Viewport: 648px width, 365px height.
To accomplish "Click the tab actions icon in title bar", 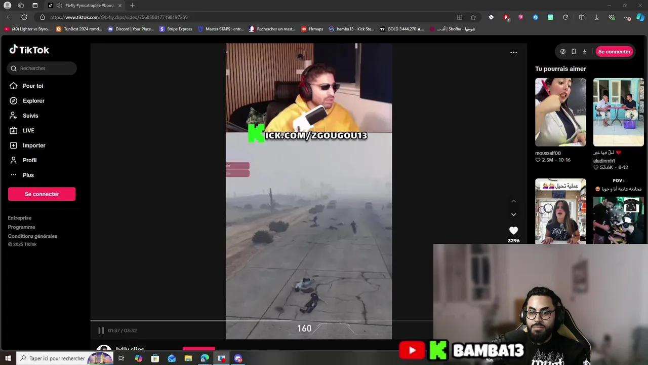I will [35, 6].
